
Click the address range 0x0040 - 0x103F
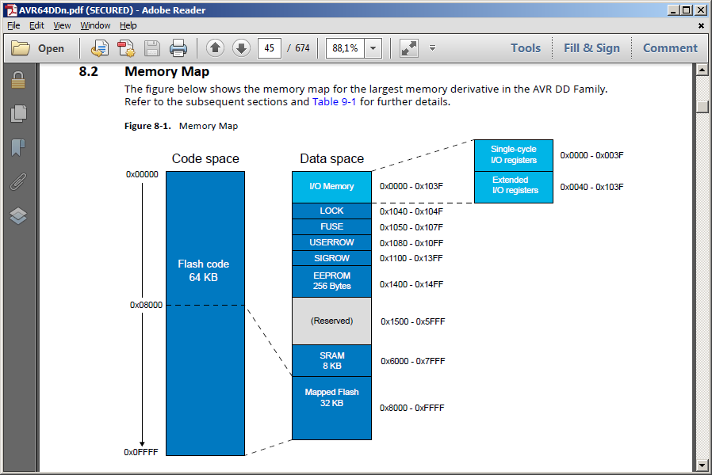click(x=591, y=187)
